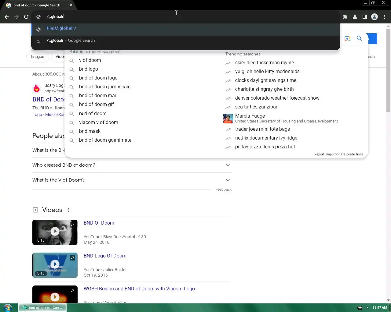Screen dimensions: 391x312
Task: Choose the 'bnd logo' suggestion
Action: [89, 69]
